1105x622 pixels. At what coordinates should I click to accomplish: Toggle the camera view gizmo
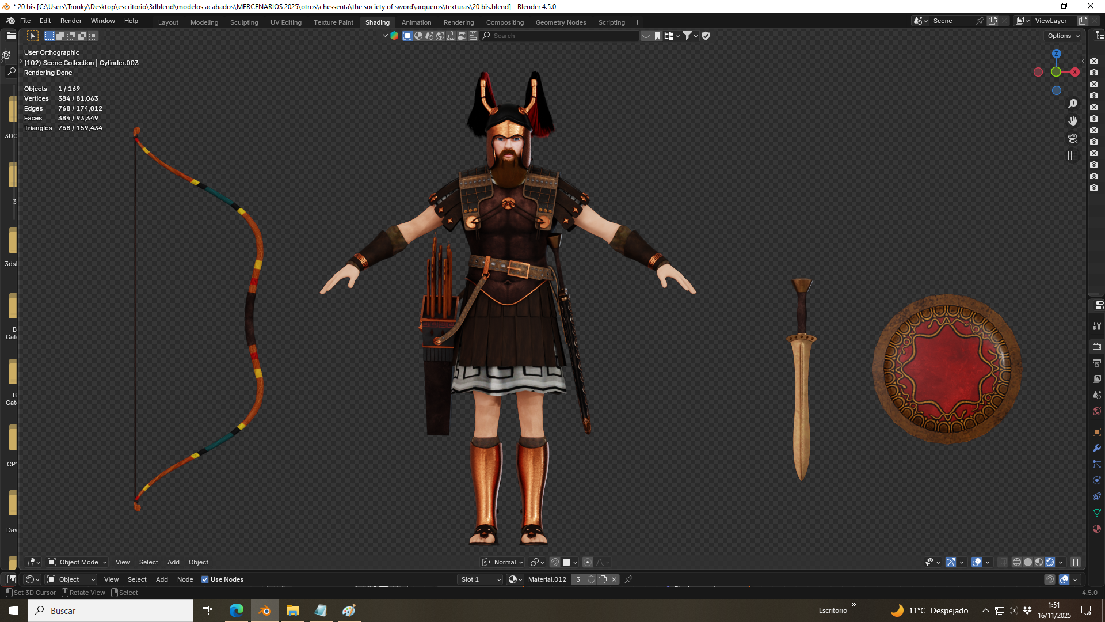point(1073,138)
